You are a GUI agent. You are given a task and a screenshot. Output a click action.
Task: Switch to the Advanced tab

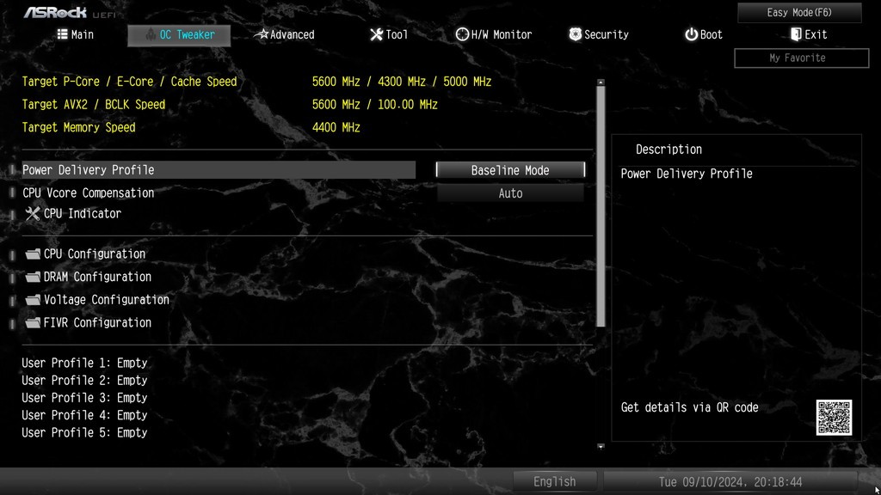click(x=284, y=34)
